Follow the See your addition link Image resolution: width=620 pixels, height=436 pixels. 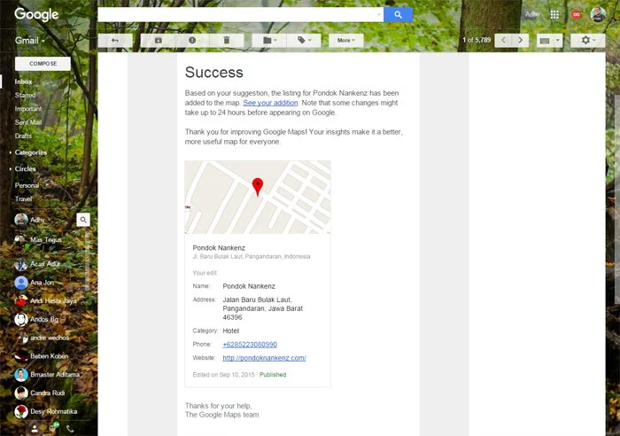[270, 103]
